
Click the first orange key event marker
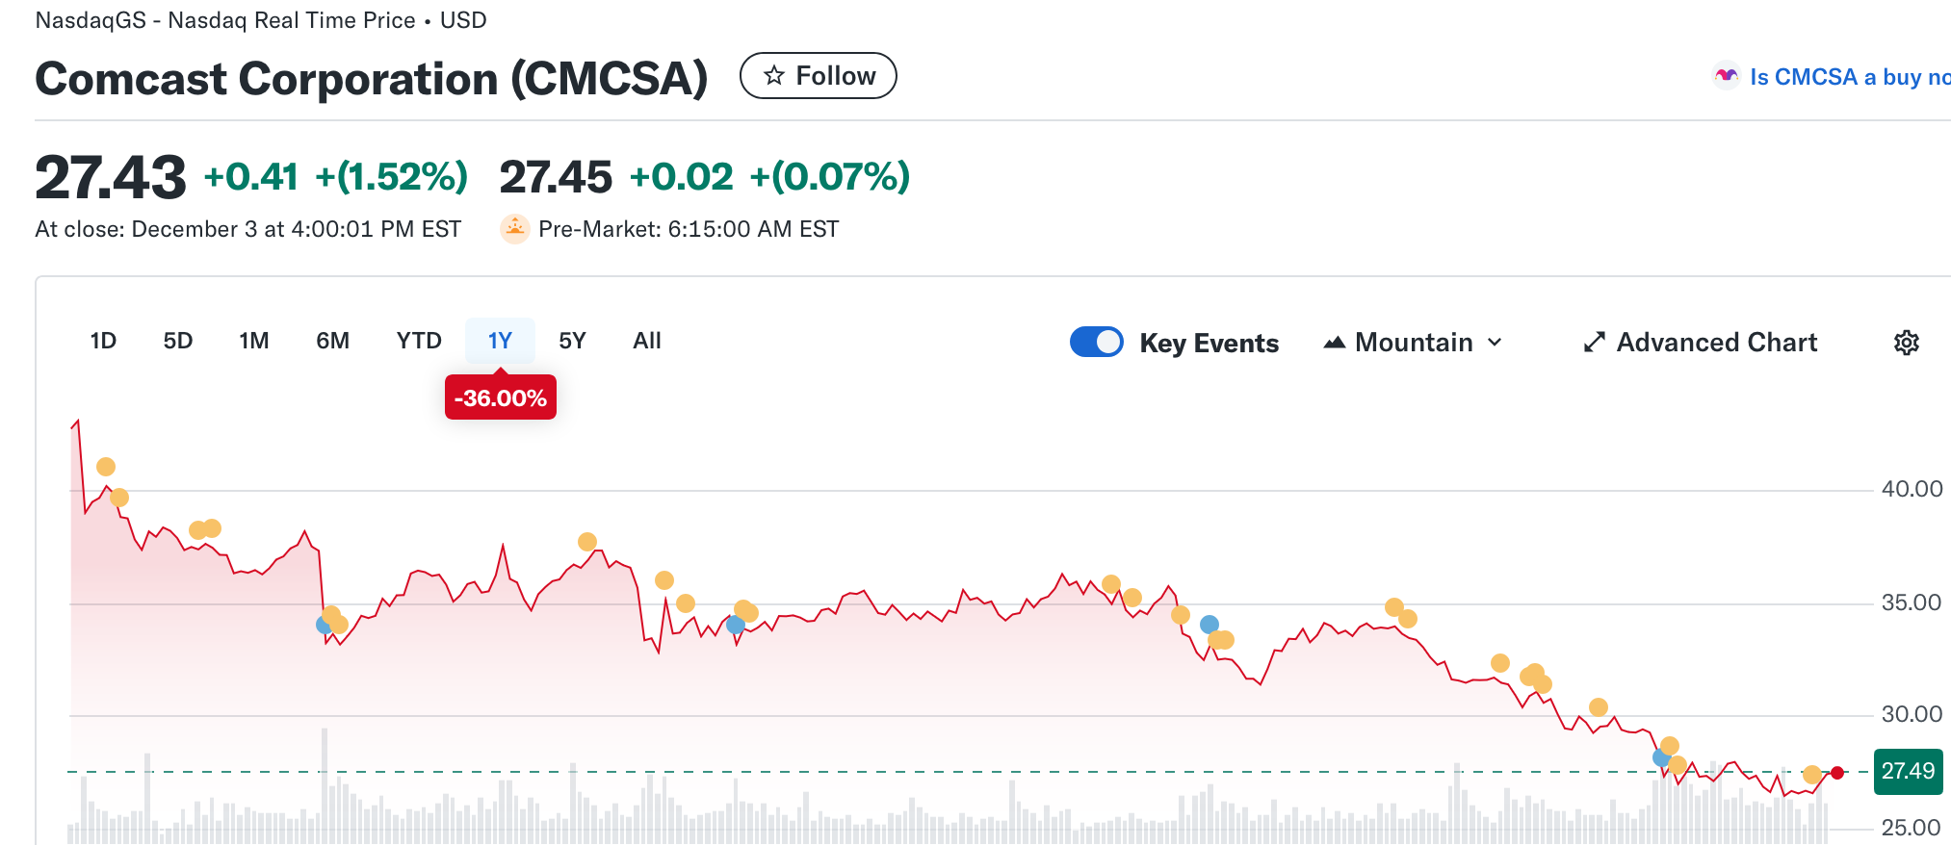(106, 467)
